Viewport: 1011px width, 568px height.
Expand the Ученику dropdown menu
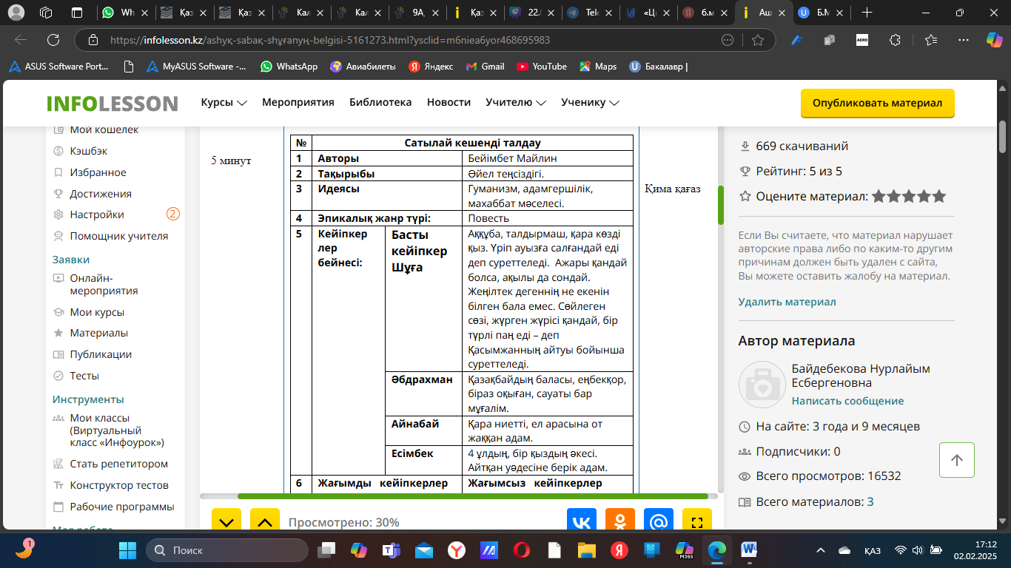click(x=590, y=103)
